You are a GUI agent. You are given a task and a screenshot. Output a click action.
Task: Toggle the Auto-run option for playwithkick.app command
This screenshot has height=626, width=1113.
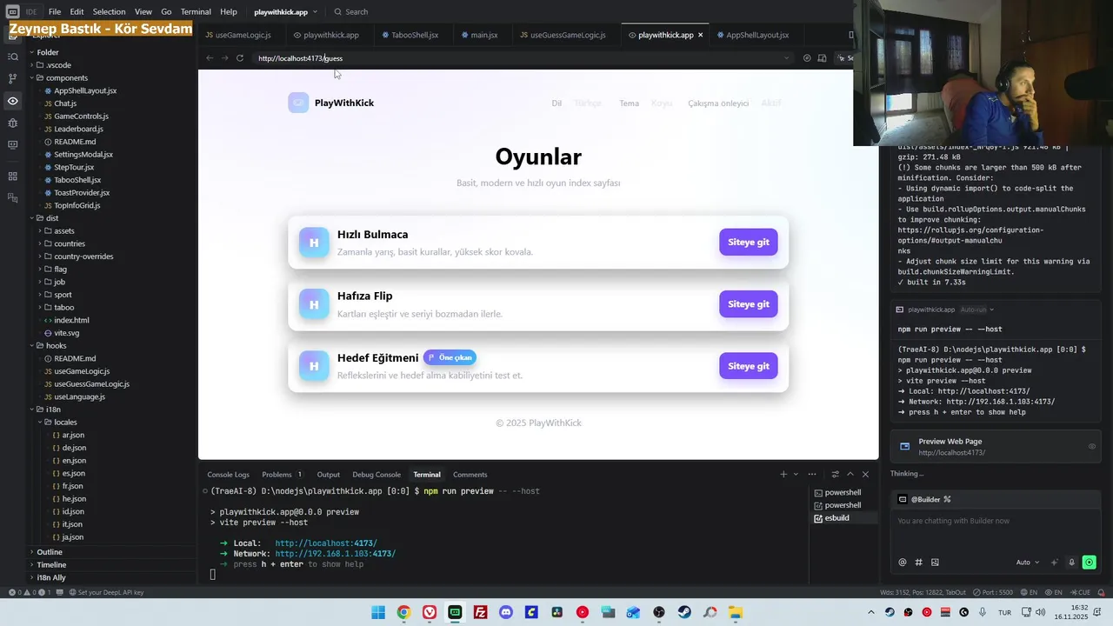[x=976, y=310]
